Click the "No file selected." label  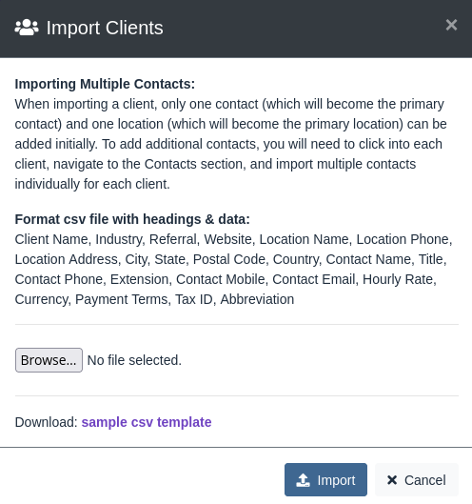click(x=134, y=360)
